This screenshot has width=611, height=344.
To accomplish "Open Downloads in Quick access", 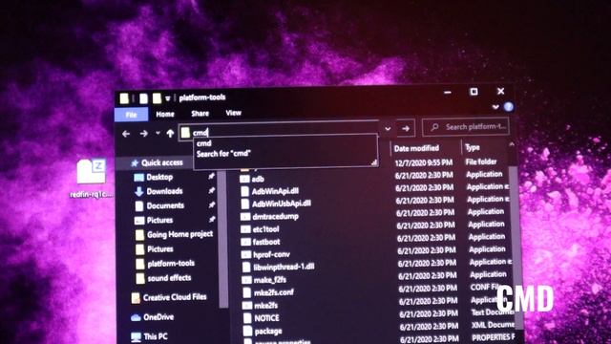I will (164, 191).
